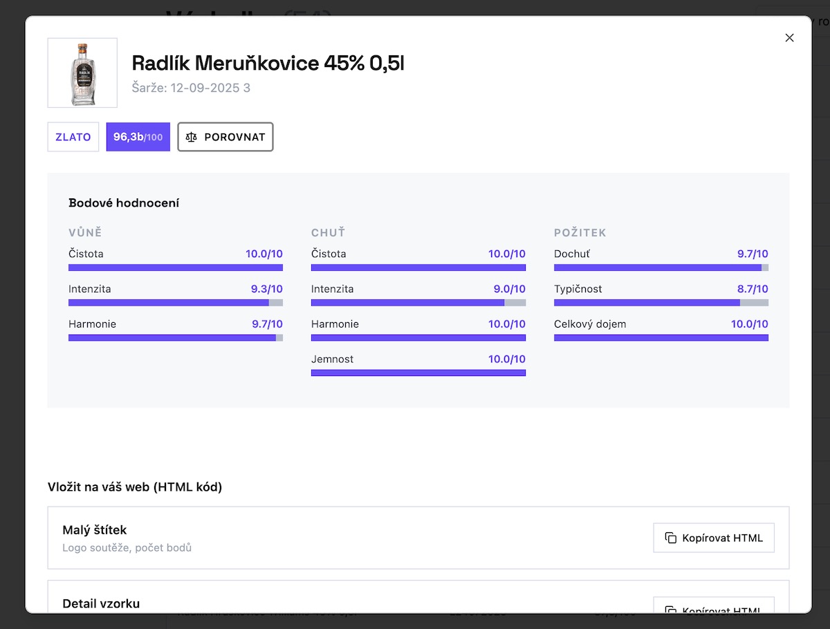Click the Vůně Čistota score bar
830x629 pixels.
[x=176, y=267]
